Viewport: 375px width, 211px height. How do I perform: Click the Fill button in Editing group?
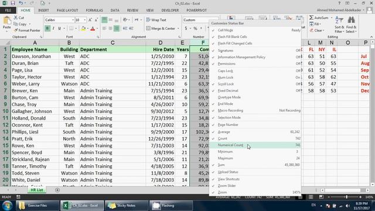[x=315, y=24]
